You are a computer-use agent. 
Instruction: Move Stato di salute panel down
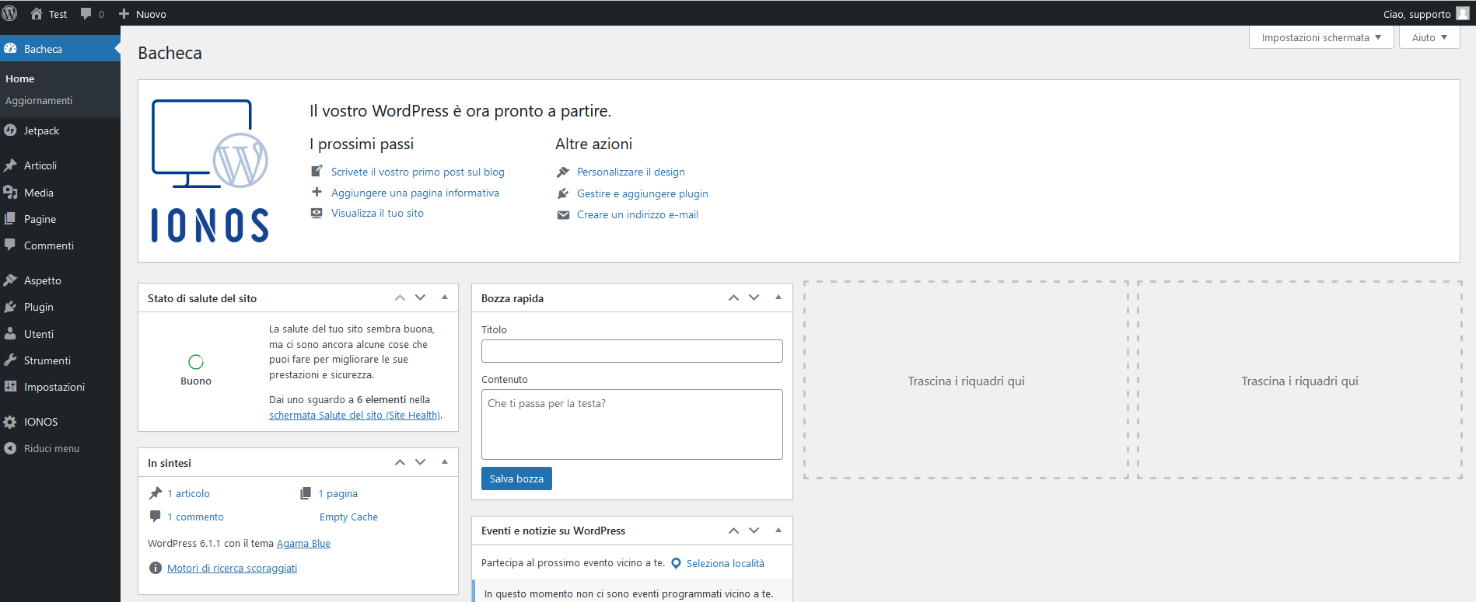[x=421, y=298]
